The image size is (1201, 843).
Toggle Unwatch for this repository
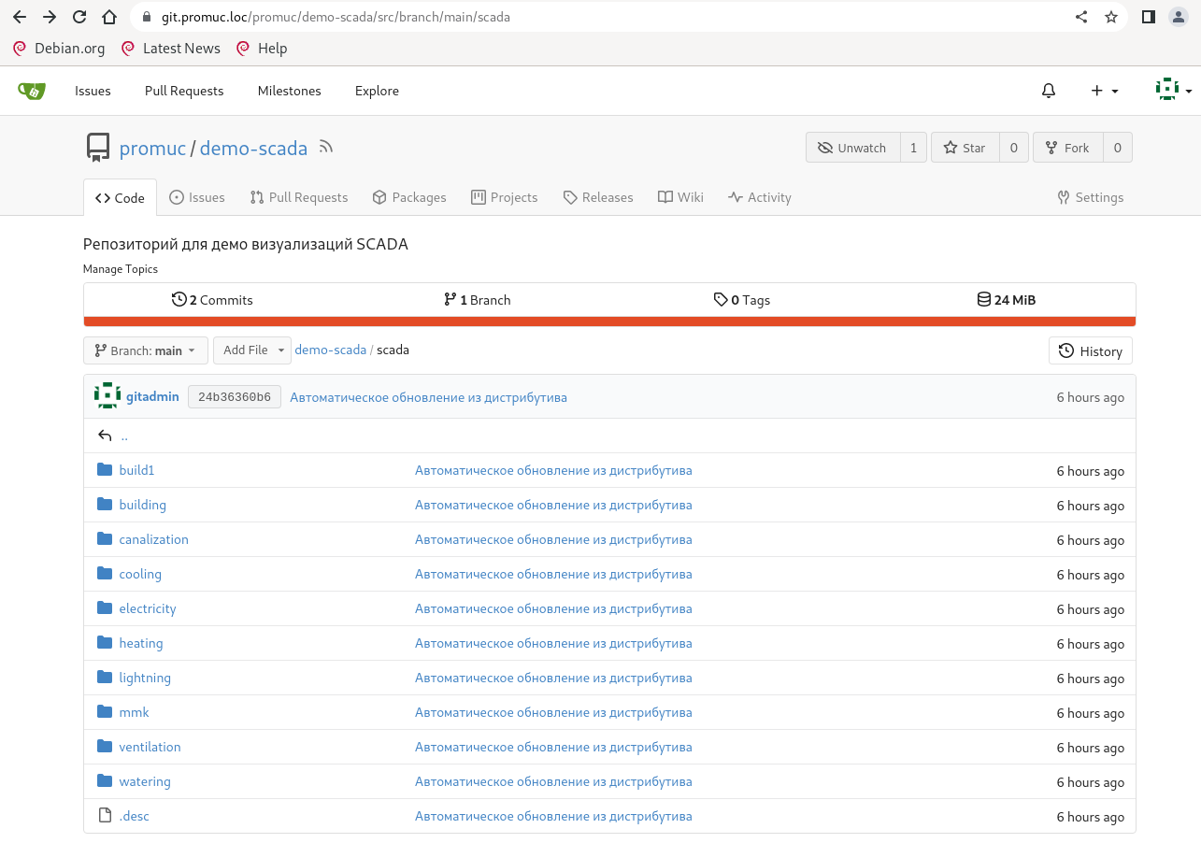pyautogui.click(x=852, y=148)
